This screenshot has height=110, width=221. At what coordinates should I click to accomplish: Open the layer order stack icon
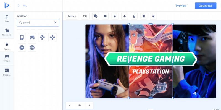tap(115, 16)
